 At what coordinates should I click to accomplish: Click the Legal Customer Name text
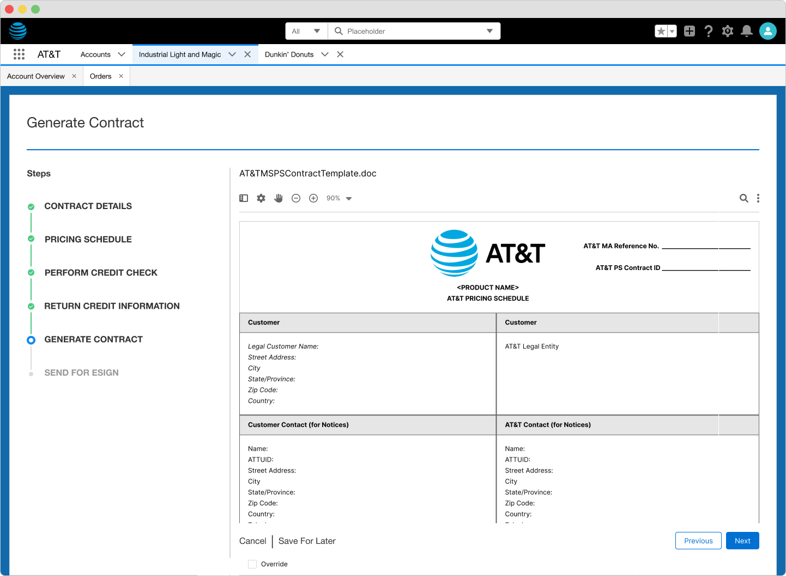[x=283, y=346]
